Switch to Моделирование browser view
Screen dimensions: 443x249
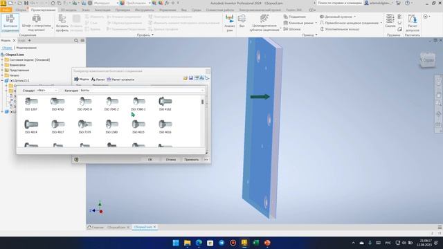[26, 48]
